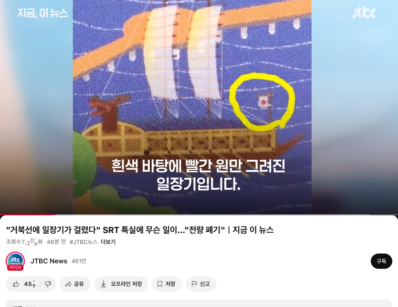Click the bookmark save icon

[160, 284]
